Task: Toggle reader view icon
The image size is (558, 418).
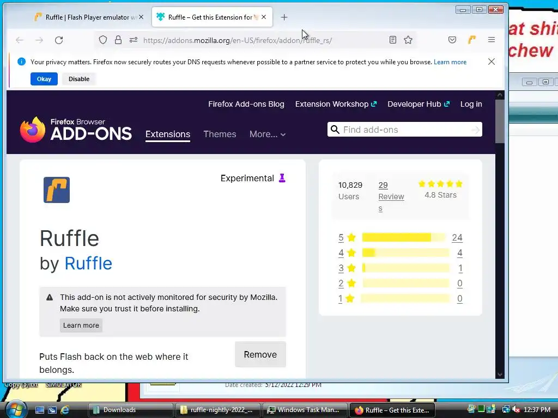Action: coord(393,40)
